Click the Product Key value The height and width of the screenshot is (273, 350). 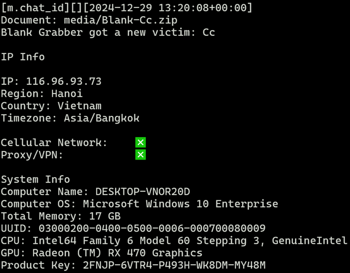174,265
